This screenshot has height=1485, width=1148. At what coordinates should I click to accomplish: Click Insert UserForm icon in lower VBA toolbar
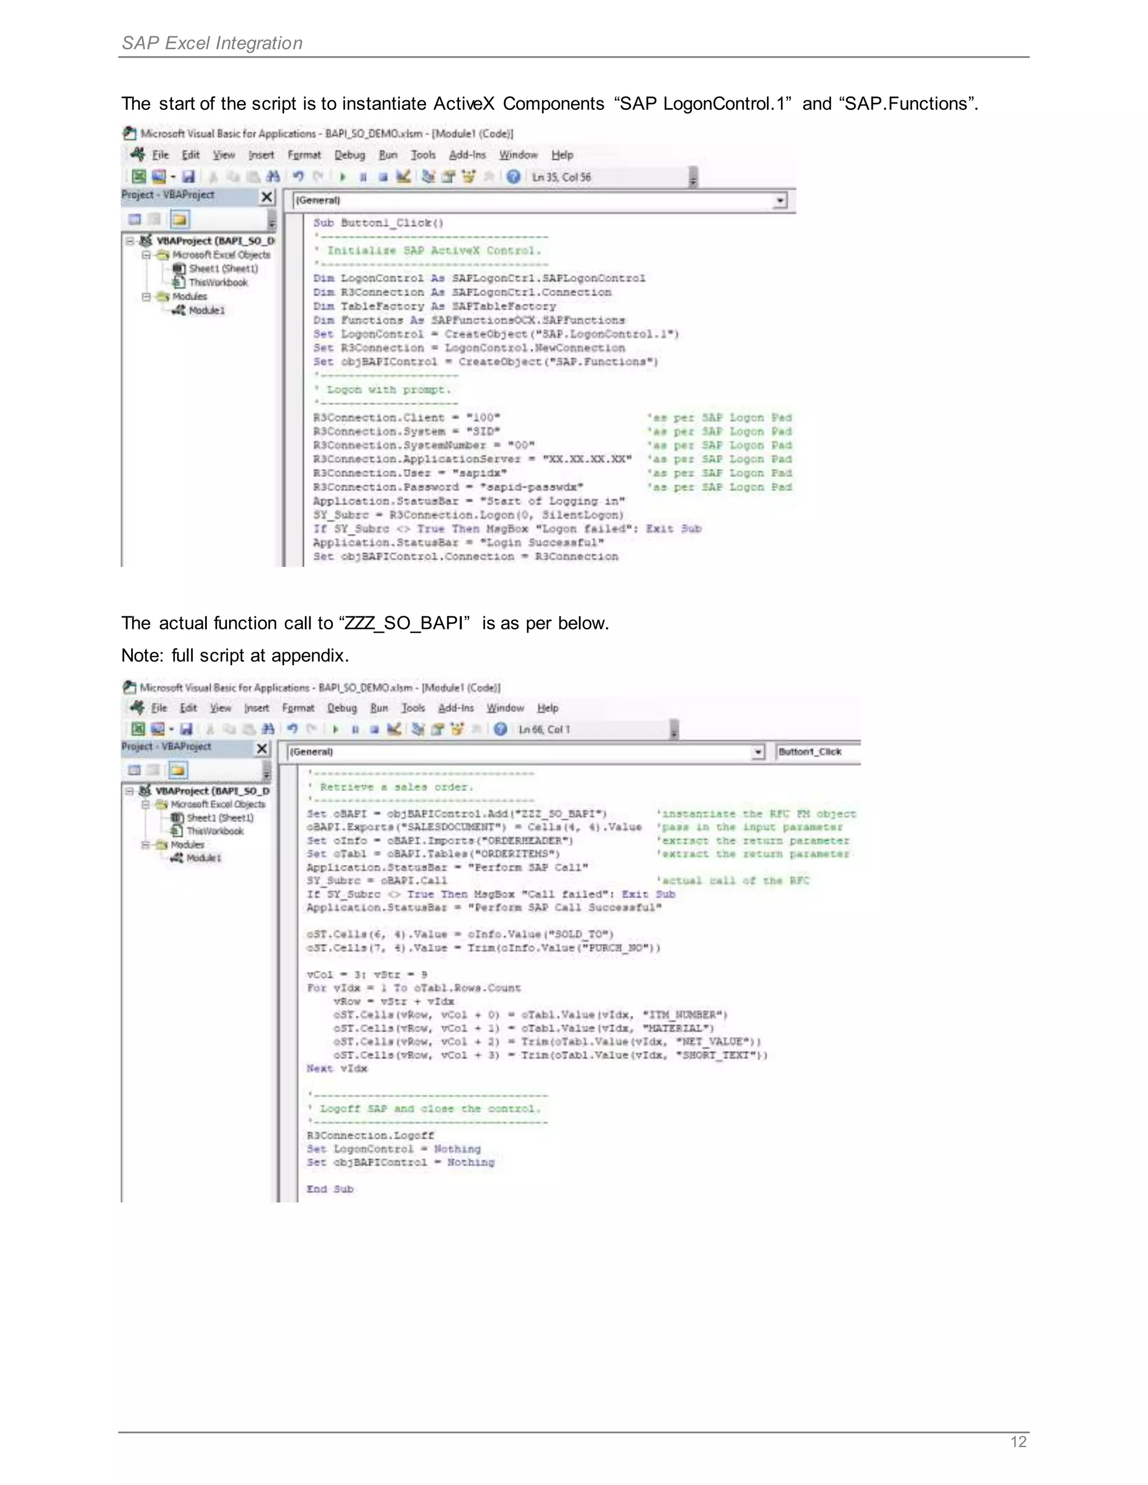pos(158,729)
